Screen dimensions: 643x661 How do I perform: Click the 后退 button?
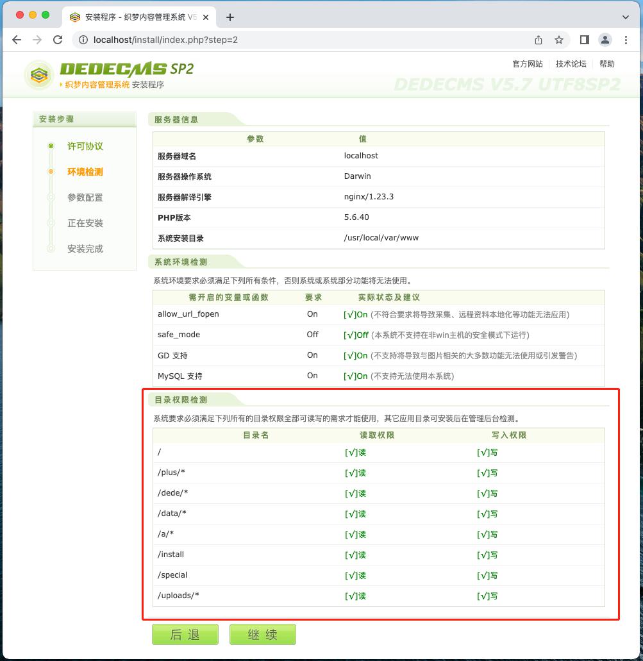[185, 635]
